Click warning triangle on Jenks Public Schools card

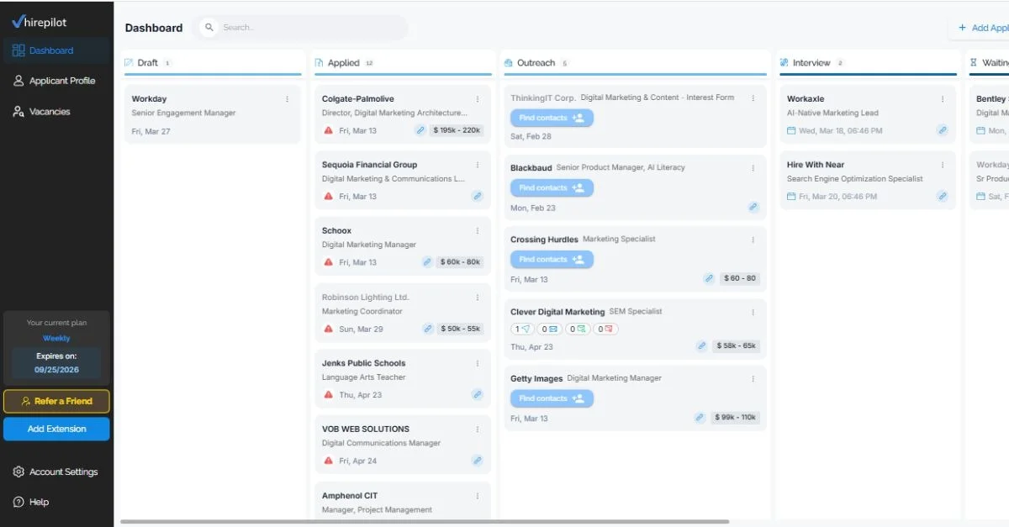pos(329,395)
